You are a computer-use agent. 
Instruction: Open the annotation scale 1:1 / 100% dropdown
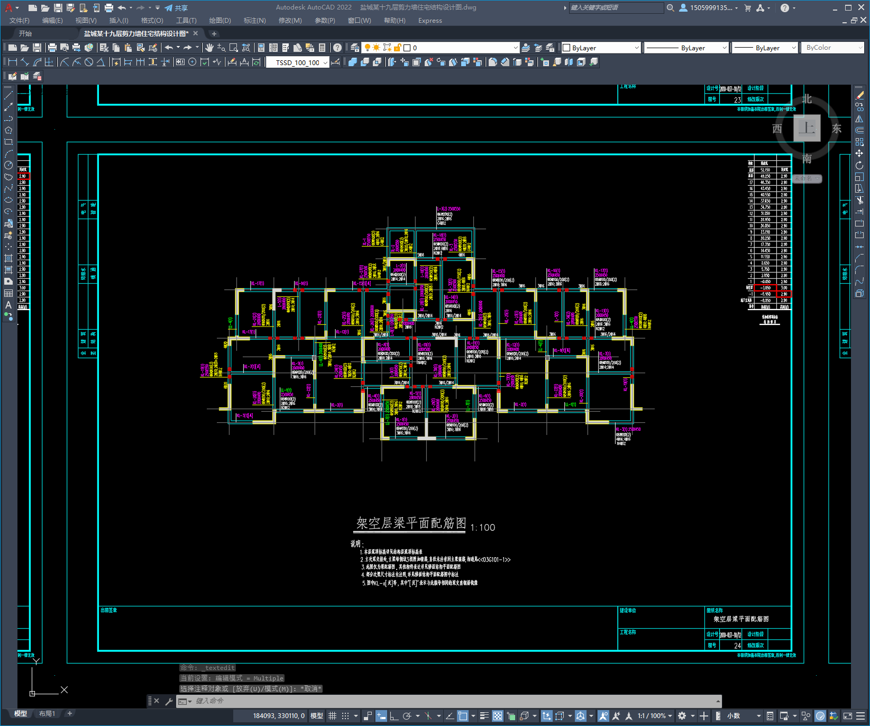pyautogui.click(x=655, y=716)
